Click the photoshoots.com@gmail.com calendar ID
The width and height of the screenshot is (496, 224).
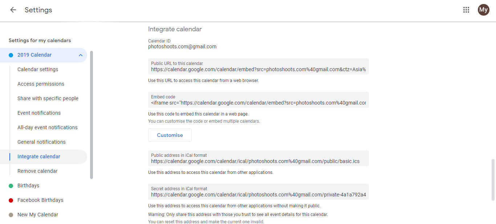click(182, 46)
